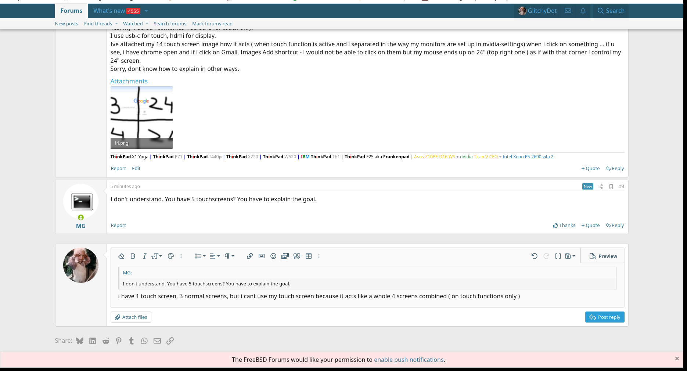
Task: Bookmark post #4 from MG
Action: coord(611,187)
